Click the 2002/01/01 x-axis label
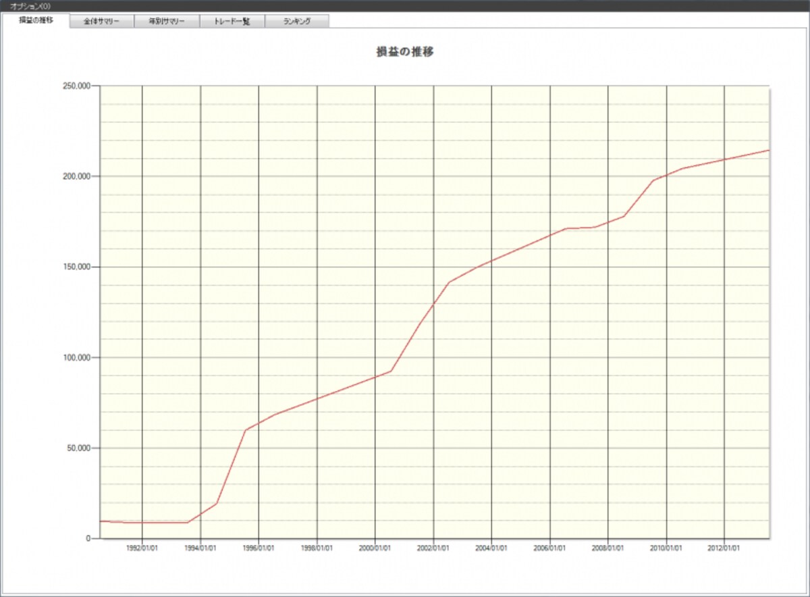Viewport: 810px width, 597px height. (433, 549)
